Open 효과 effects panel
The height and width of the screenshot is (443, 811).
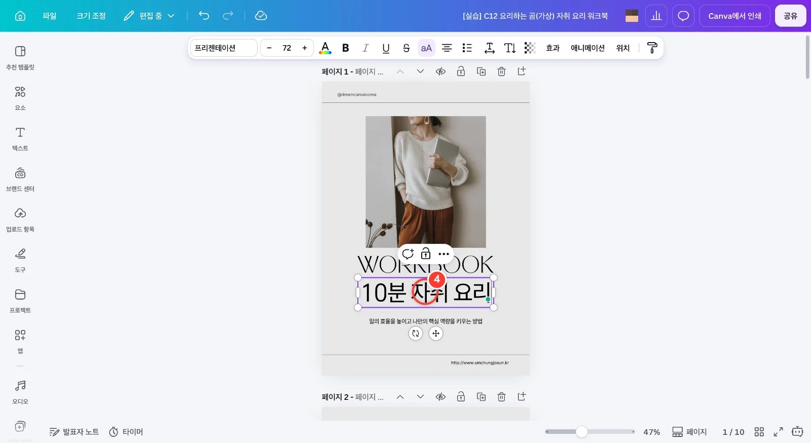click(552, 48)
